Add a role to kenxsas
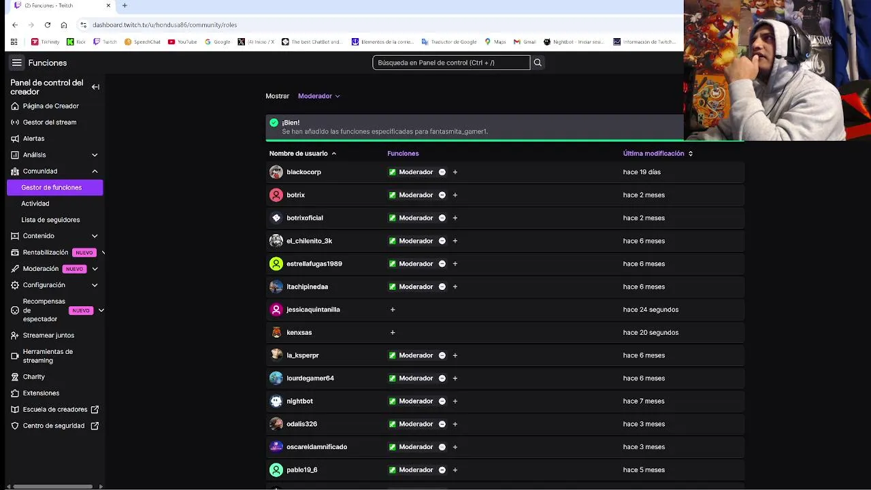The image size is (871, 490). pos(393,333)
